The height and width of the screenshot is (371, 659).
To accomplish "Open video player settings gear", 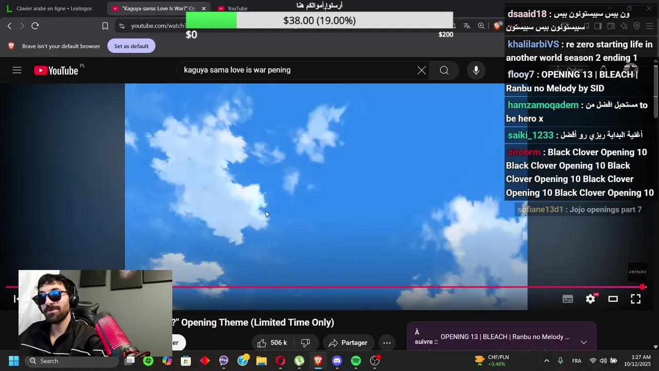I will 591,299.
